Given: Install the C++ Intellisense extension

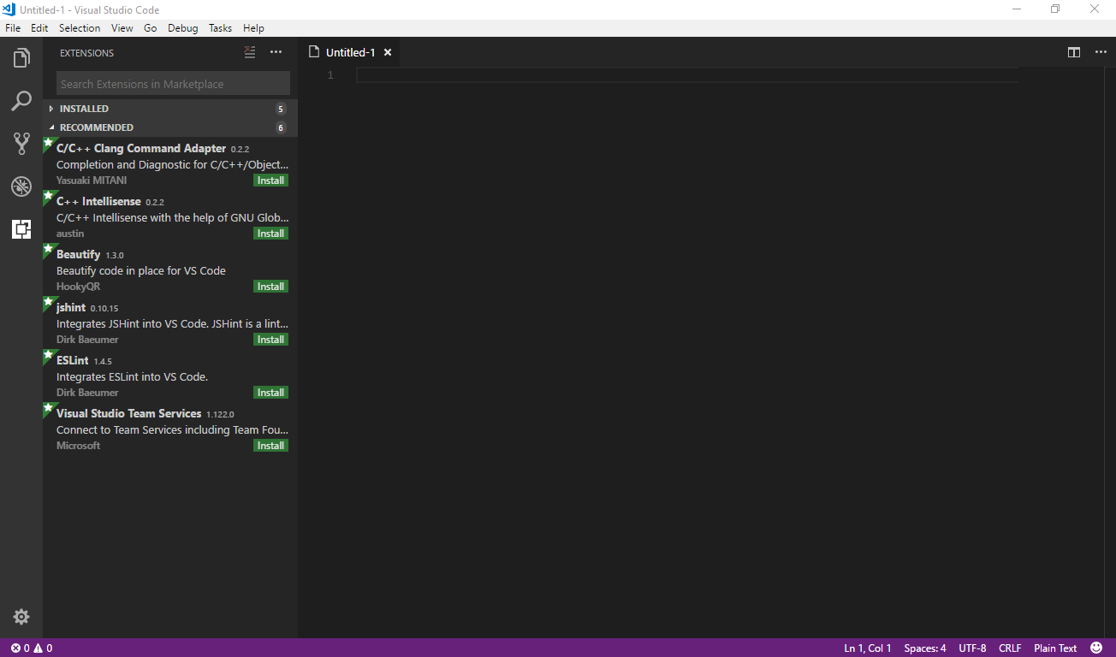Looking at the screenshot, I should coord(270,234).
